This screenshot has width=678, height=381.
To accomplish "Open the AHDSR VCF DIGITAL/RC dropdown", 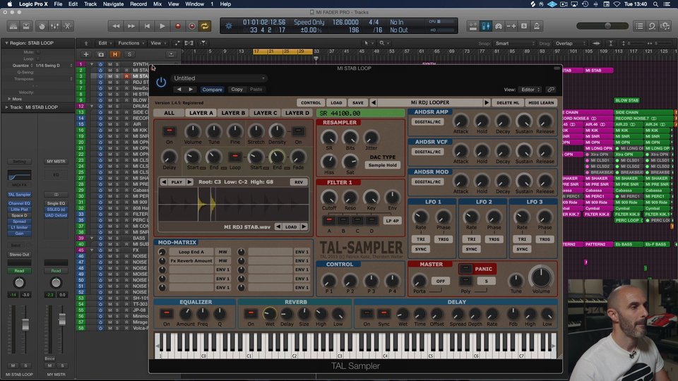I will click(x=428, y=152).
